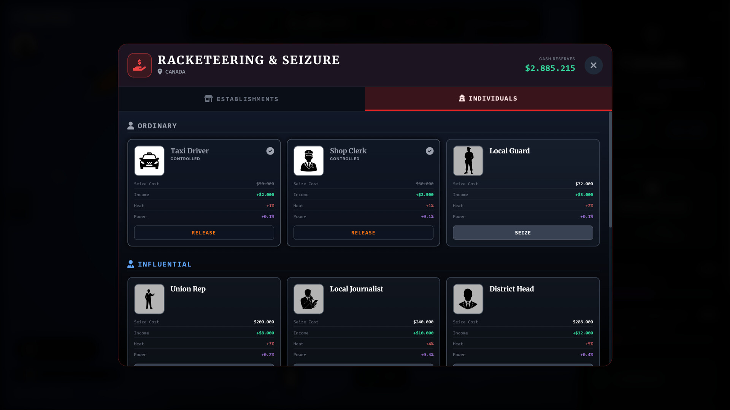Select the Union Rep figure icon
Image resolution: width=730 pixels, height=410 pixels.
point(149,299)
